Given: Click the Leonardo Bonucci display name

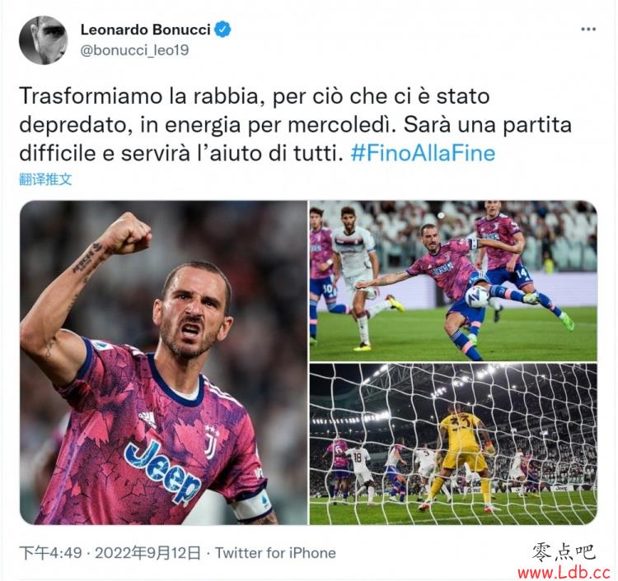Looking at the screenshot, I should [145, 30].
